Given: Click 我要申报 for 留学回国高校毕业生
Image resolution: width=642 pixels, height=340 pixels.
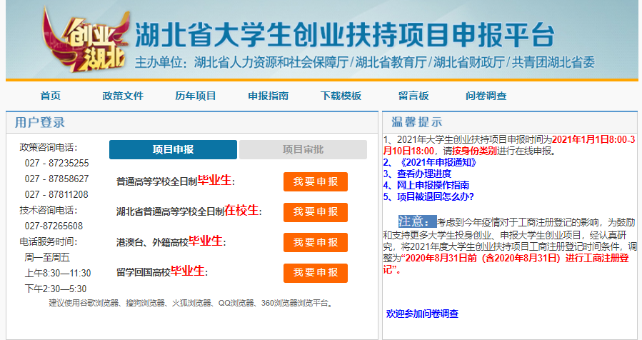Looking at the screenshot, I should pos(316,273).
